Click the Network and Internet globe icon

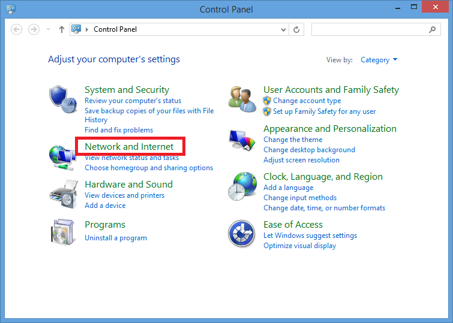click(x=62, y=158)
